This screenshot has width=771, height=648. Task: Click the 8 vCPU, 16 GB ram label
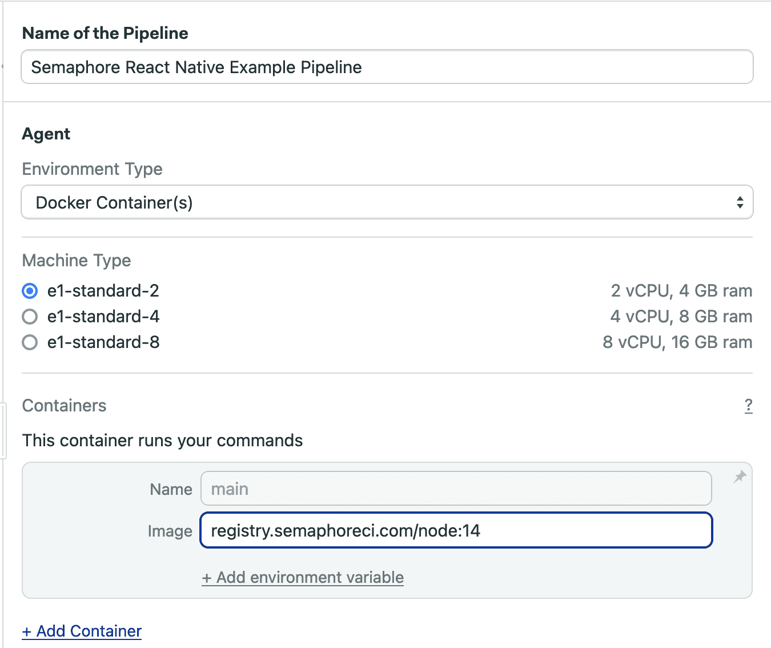click(x=677, y=342)
